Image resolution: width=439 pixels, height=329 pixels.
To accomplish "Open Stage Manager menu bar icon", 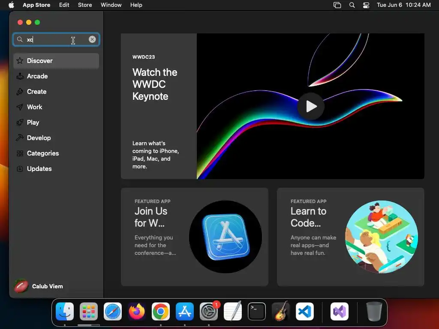I will coord(337,5).
